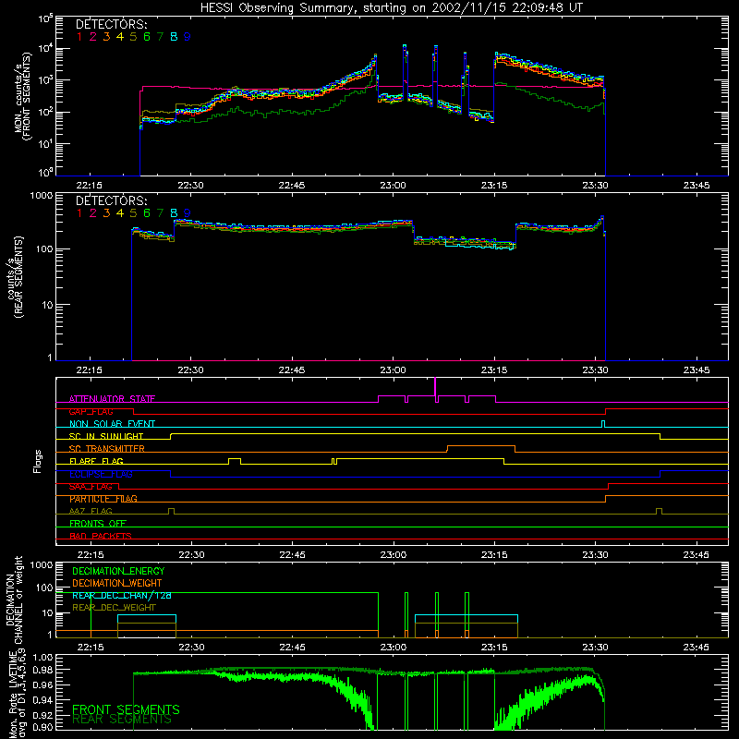Click the 23:15 tick under rear segments plot

494,370
